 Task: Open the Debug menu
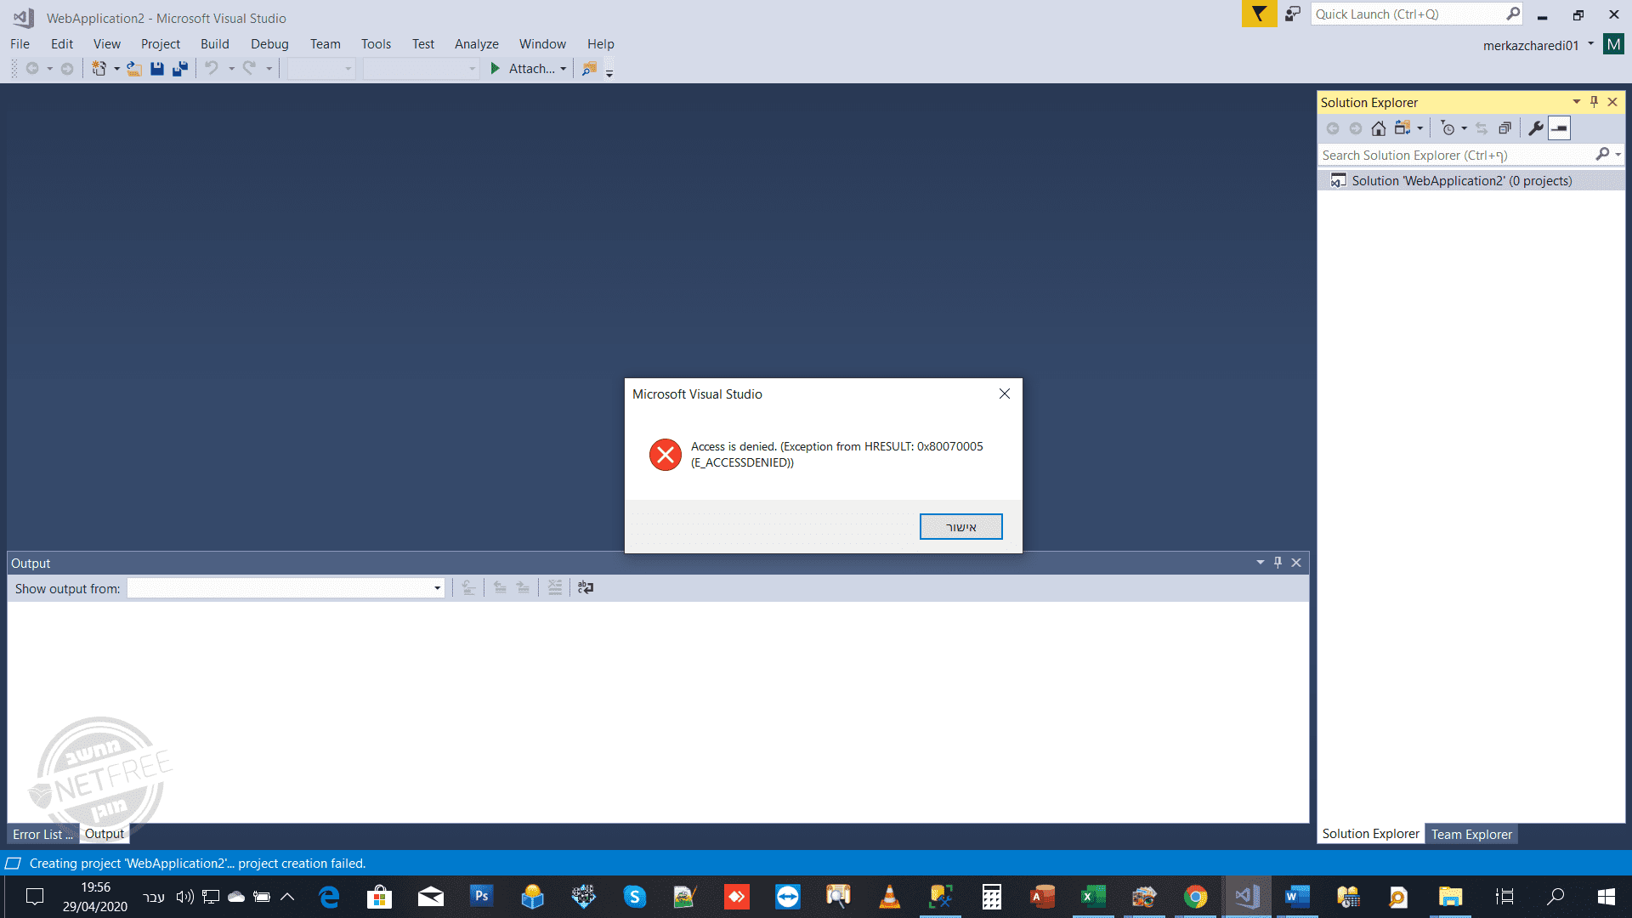click(269, 44)
